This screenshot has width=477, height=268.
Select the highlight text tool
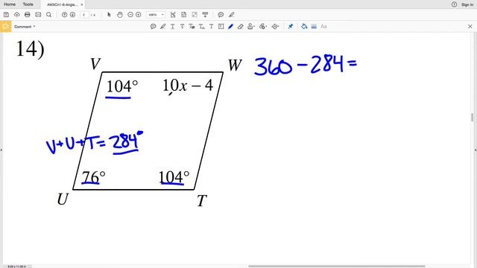163,27
